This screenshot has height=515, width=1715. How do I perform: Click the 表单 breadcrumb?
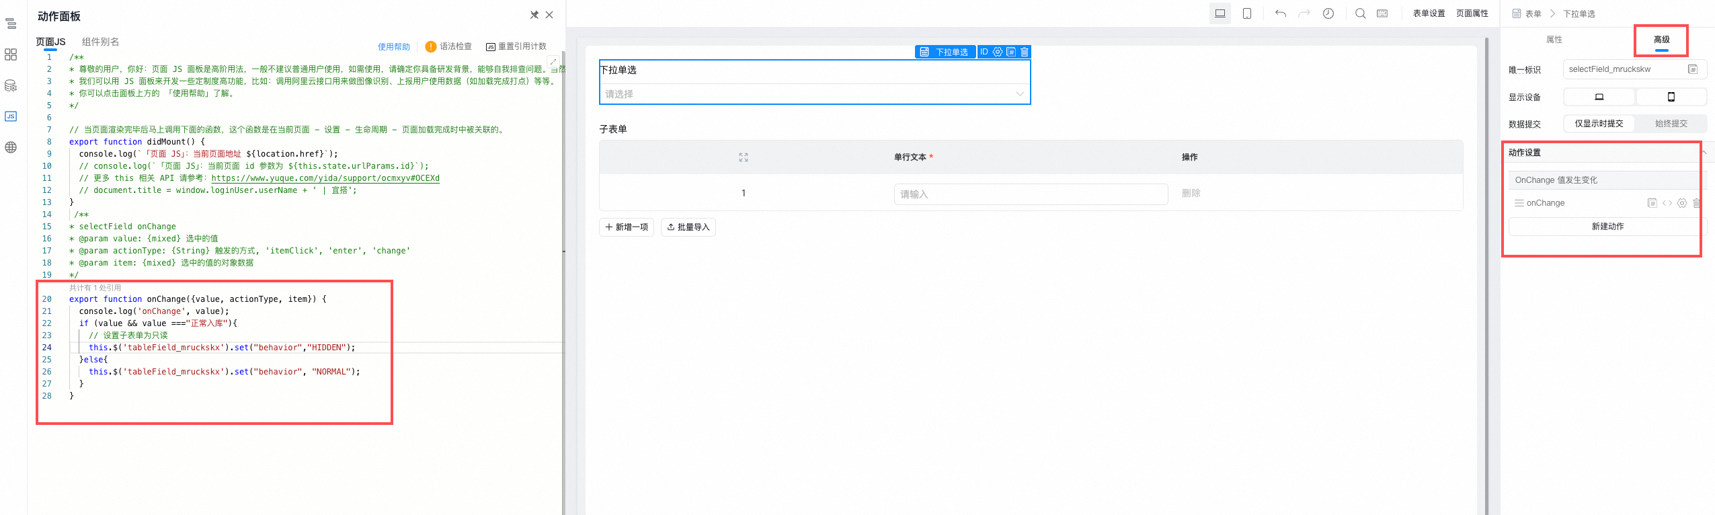(x=1533, y=13)
